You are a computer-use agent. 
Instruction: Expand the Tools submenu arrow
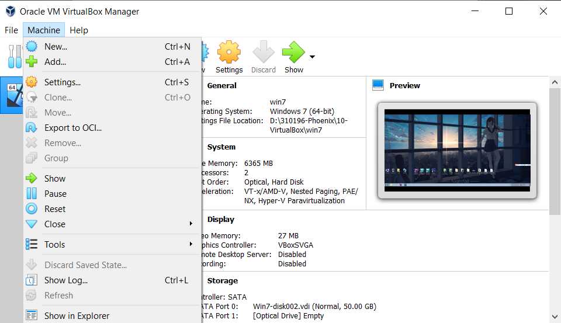pos(191,244)
